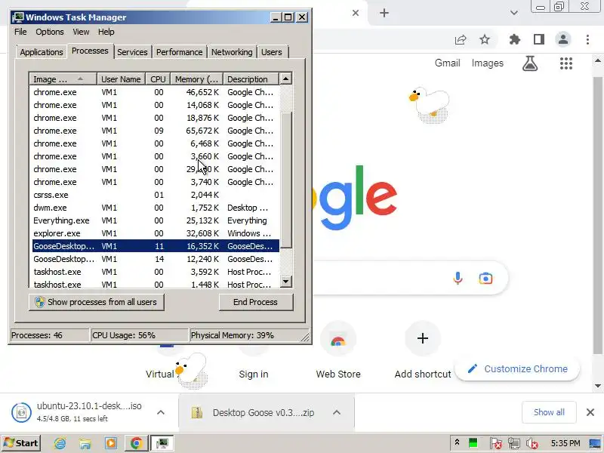
Task: Click Show all downloads button
Action: pos(549,412)
